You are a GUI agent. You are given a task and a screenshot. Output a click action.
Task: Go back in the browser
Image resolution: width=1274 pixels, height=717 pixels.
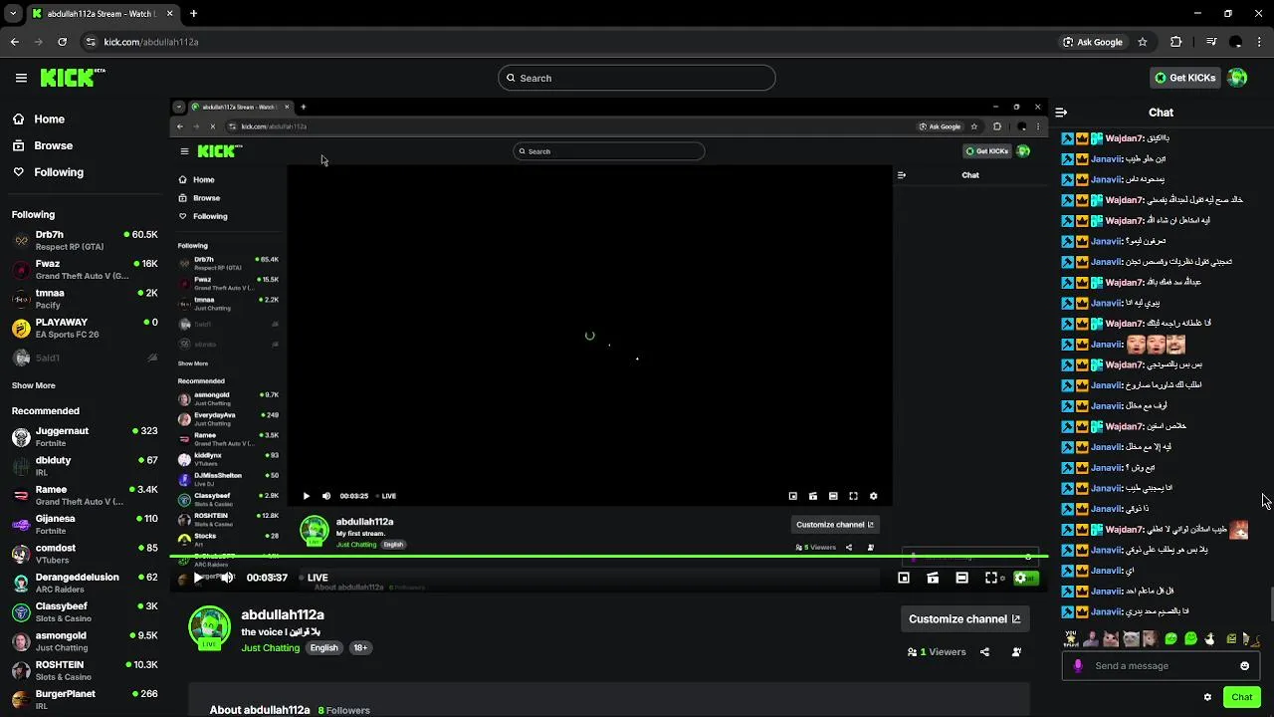(14, 42)
